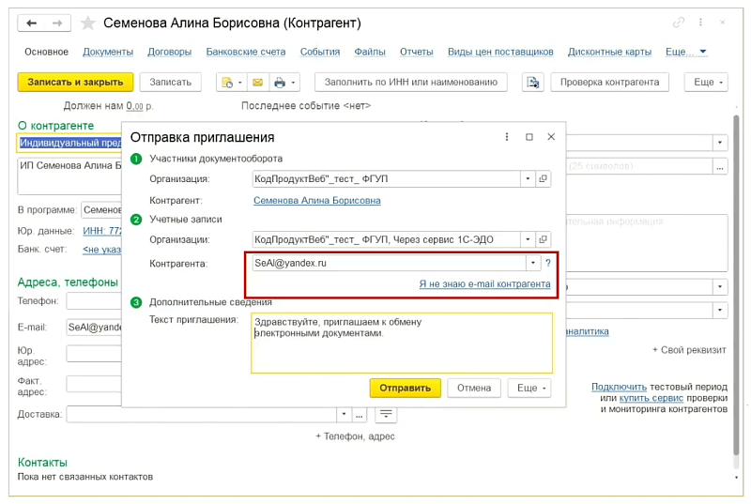This screenshot has height=504, width=751.
Task: Click the ellipsis button beside Доставка
Action: tap(360, 415)
